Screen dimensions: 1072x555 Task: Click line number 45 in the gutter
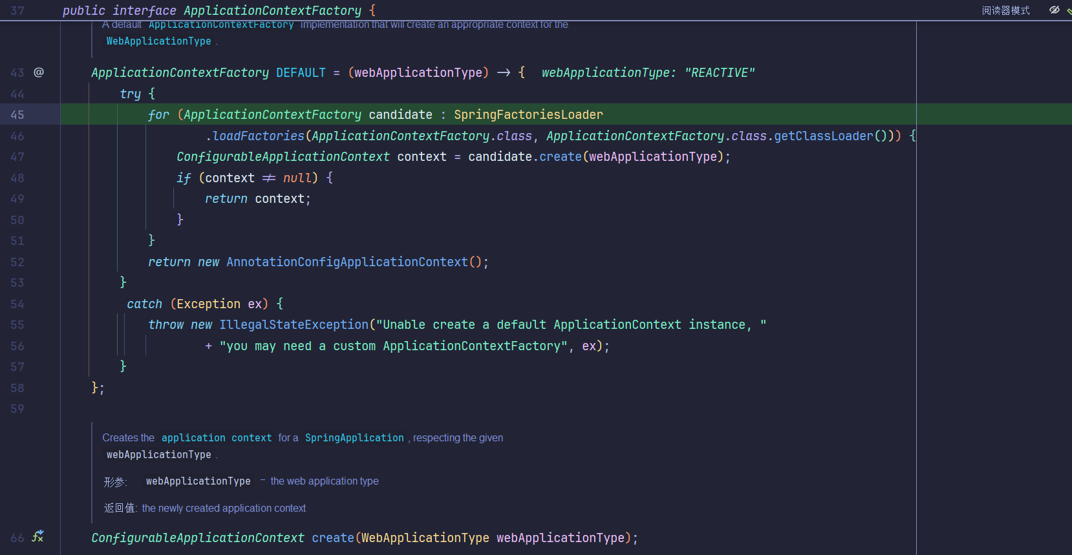point(17,115)
